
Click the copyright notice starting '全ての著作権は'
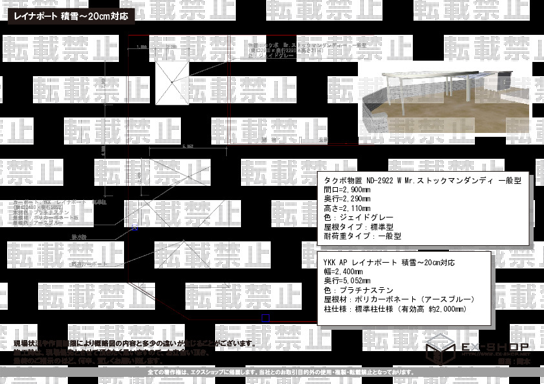(x=281, y=372)
